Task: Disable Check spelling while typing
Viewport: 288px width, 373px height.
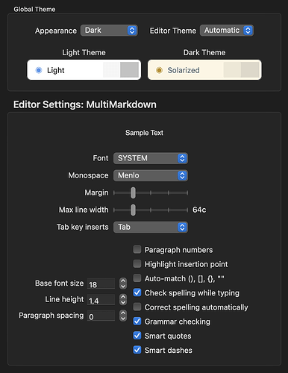Action: [x=137, y=292]
